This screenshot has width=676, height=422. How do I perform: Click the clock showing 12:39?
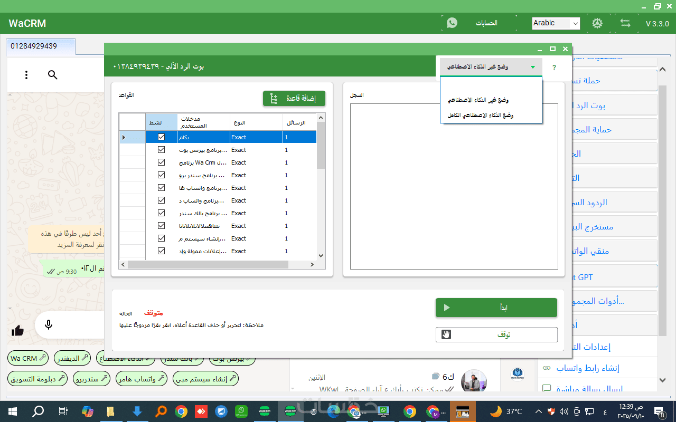pos(631,407)
